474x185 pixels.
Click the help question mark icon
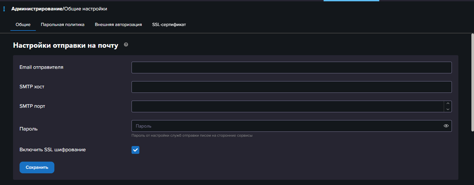[126, 44]
